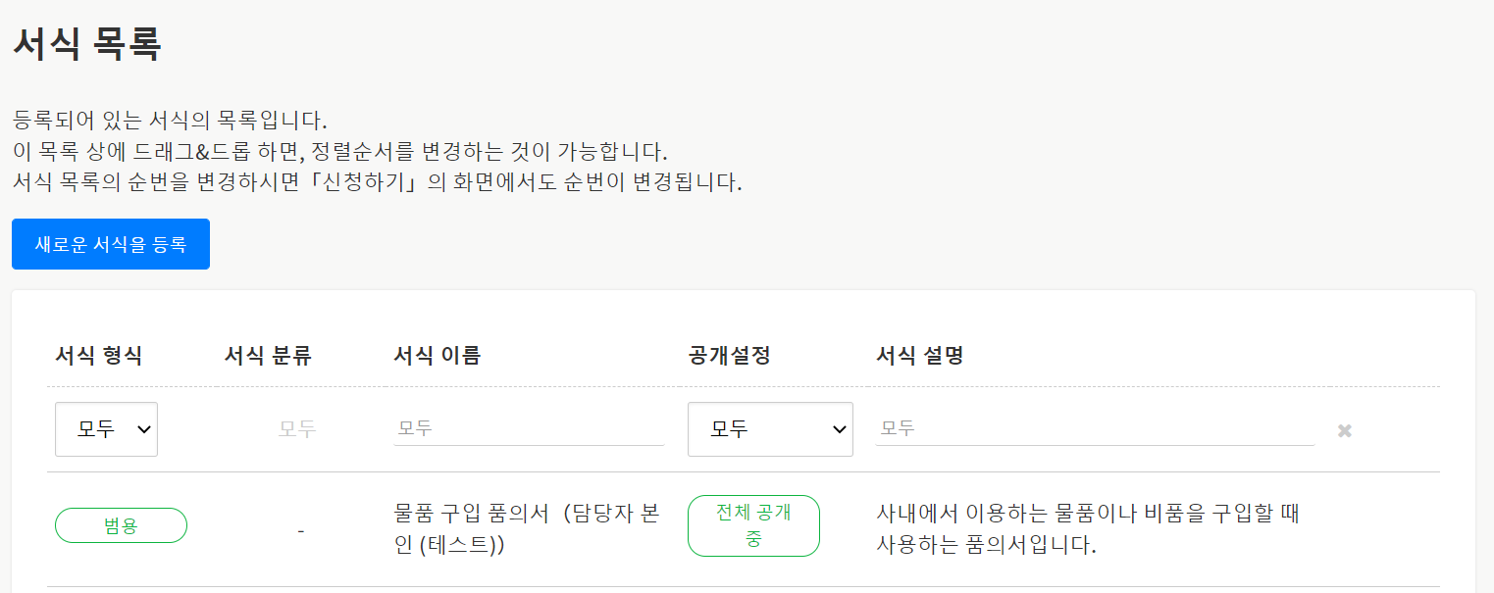
Task: Click the 서식 분류 column header
Action: coord(268,356)
